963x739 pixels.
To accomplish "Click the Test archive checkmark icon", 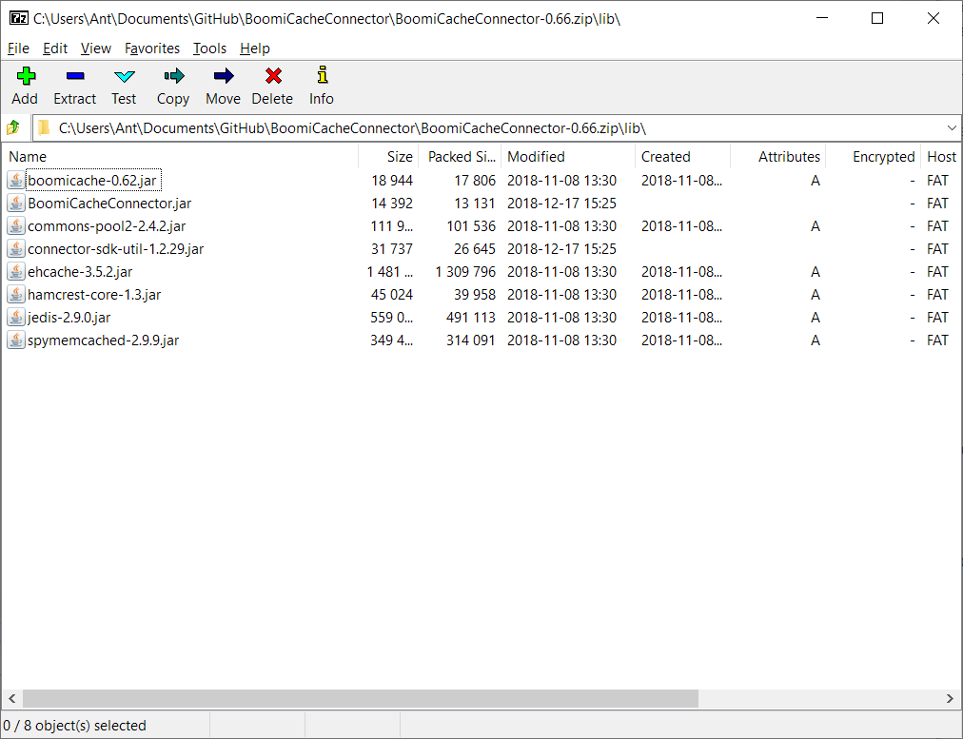I will [124, 76].
